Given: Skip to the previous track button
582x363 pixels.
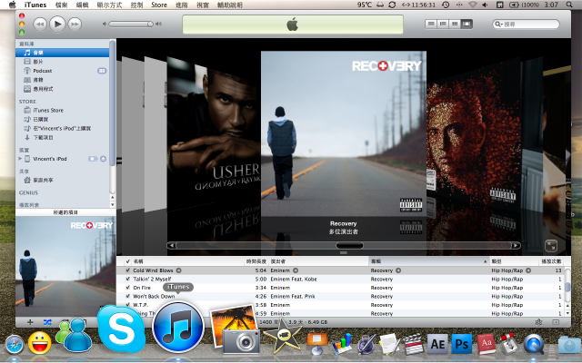Looking at the screenshot, I should coord(40,25).
